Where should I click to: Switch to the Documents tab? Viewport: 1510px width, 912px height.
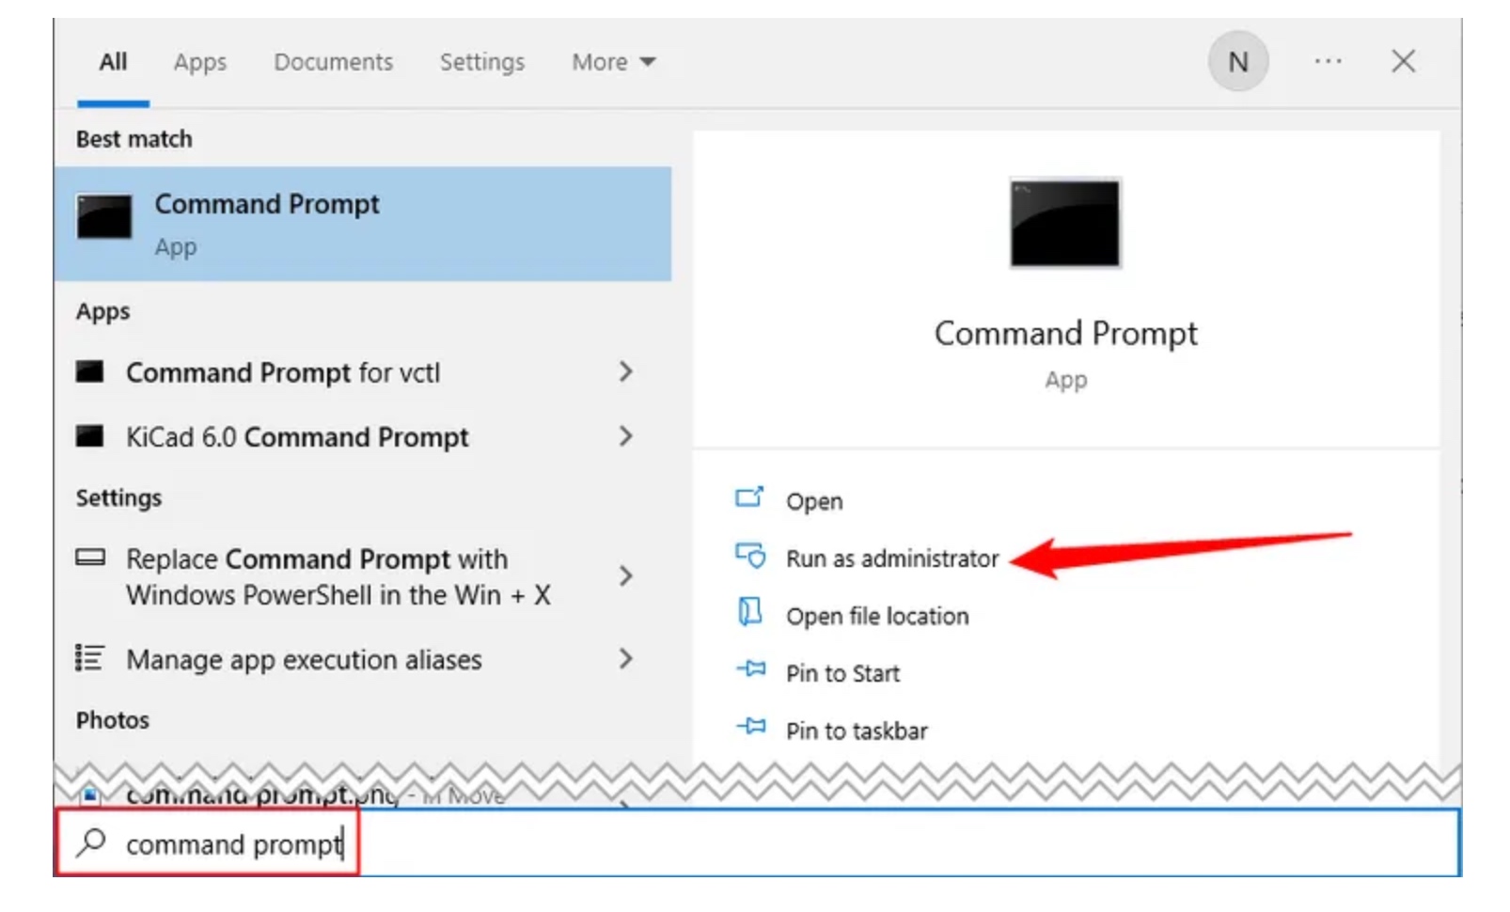click(x=333, y=62)
